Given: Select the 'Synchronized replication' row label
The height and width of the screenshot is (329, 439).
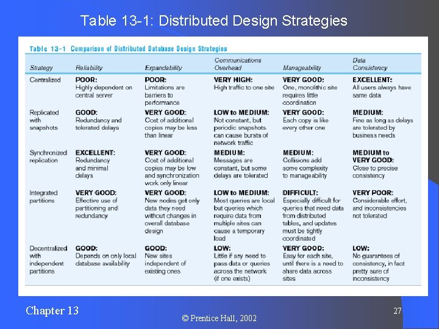Looking at the screenshot, I should pyautogui.click(x=48, y=157).
